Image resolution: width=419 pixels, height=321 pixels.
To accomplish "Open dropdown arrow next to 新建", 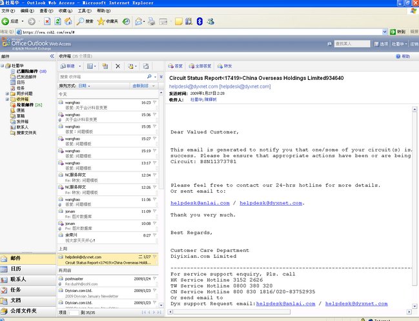I will (79, 66).
